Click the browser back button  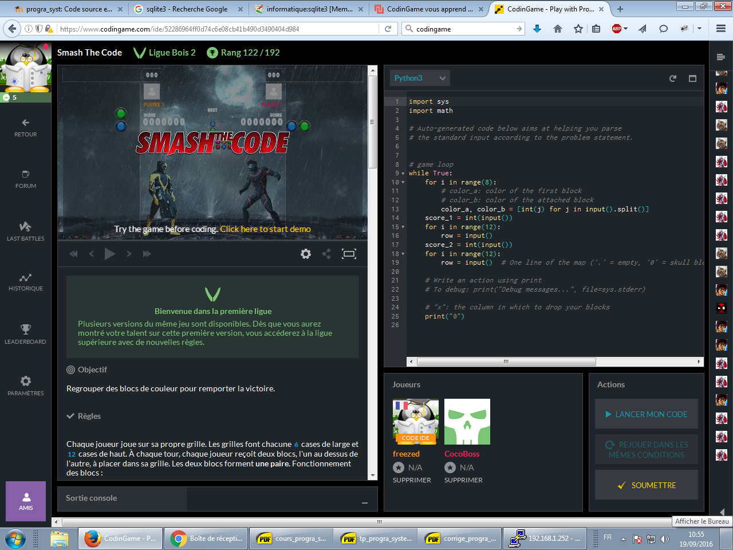(12, 29)
